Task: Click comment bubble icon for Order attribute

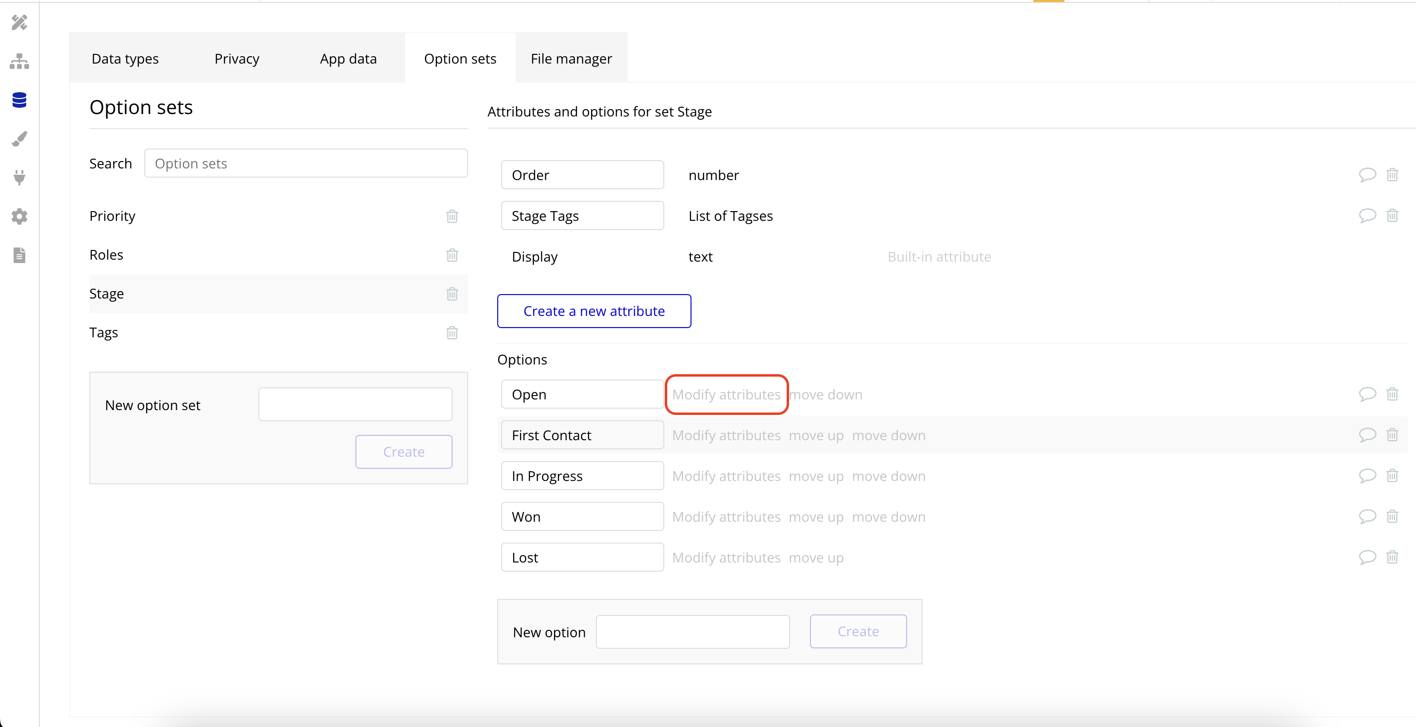Action: (1367, 175)
